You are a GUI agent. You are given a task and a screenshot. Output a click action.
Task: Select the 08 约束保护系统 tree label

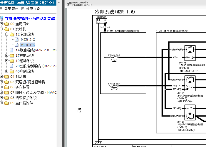tap(24, 98)
